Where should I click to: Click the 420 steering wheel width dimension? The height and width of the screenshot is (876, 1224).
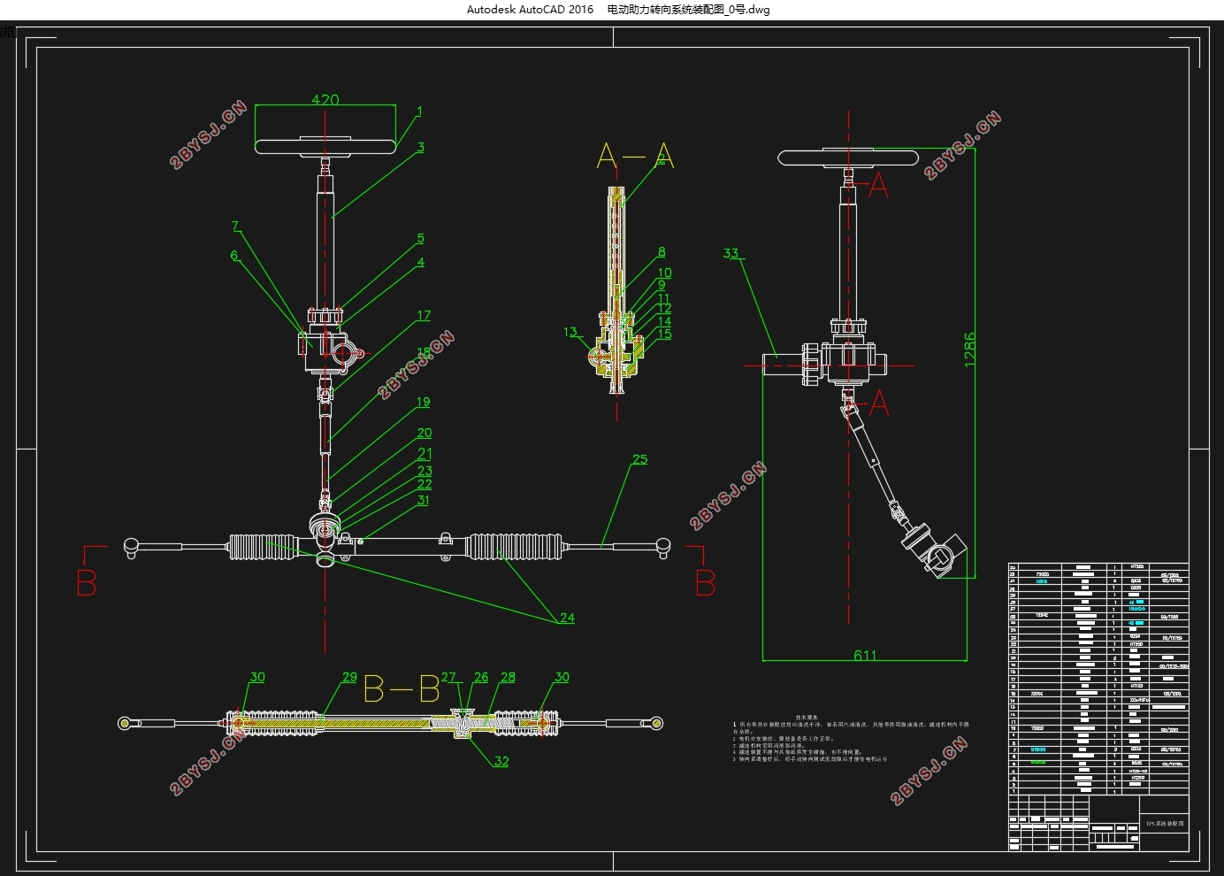325,100
